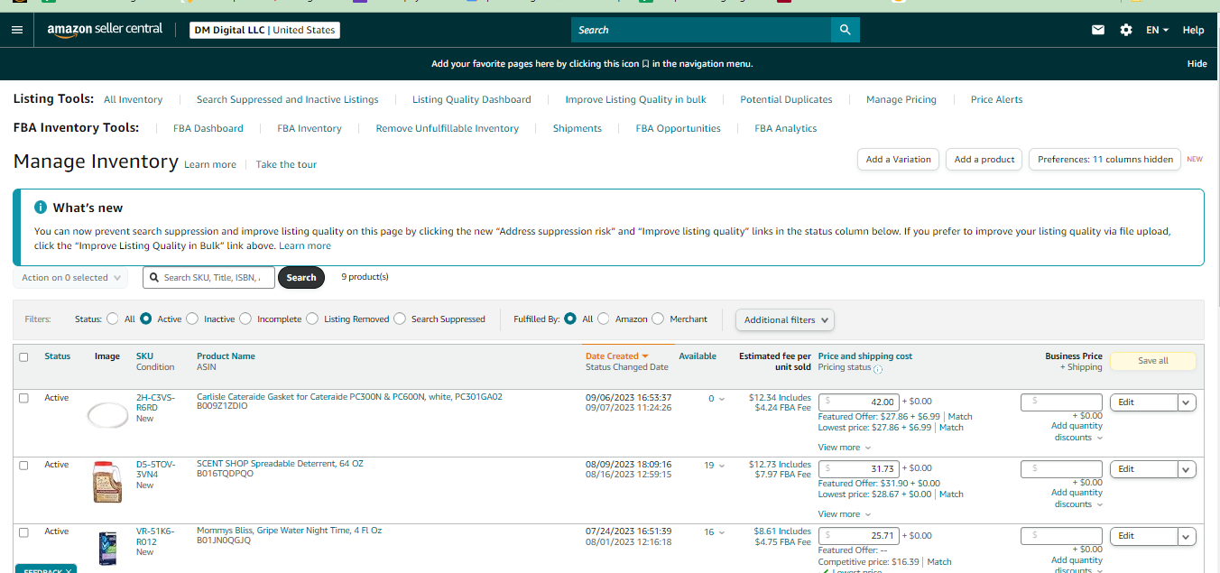Open the Listing Quality Dashboard
This screenshot has height=573, width=1220.
(472, 99)
